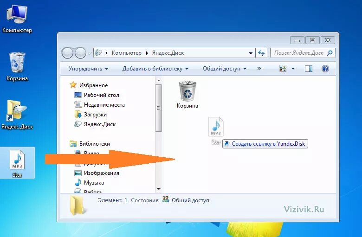The width and height of the screenshot is (362, 237).
Task: Minimize the Яндекс.Диск Explorer window
Action: click(297, 40)
